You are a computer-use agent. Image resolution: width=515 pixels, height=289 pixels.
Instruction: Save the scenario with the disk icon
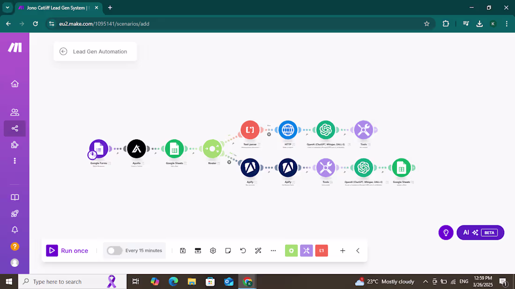183,251
